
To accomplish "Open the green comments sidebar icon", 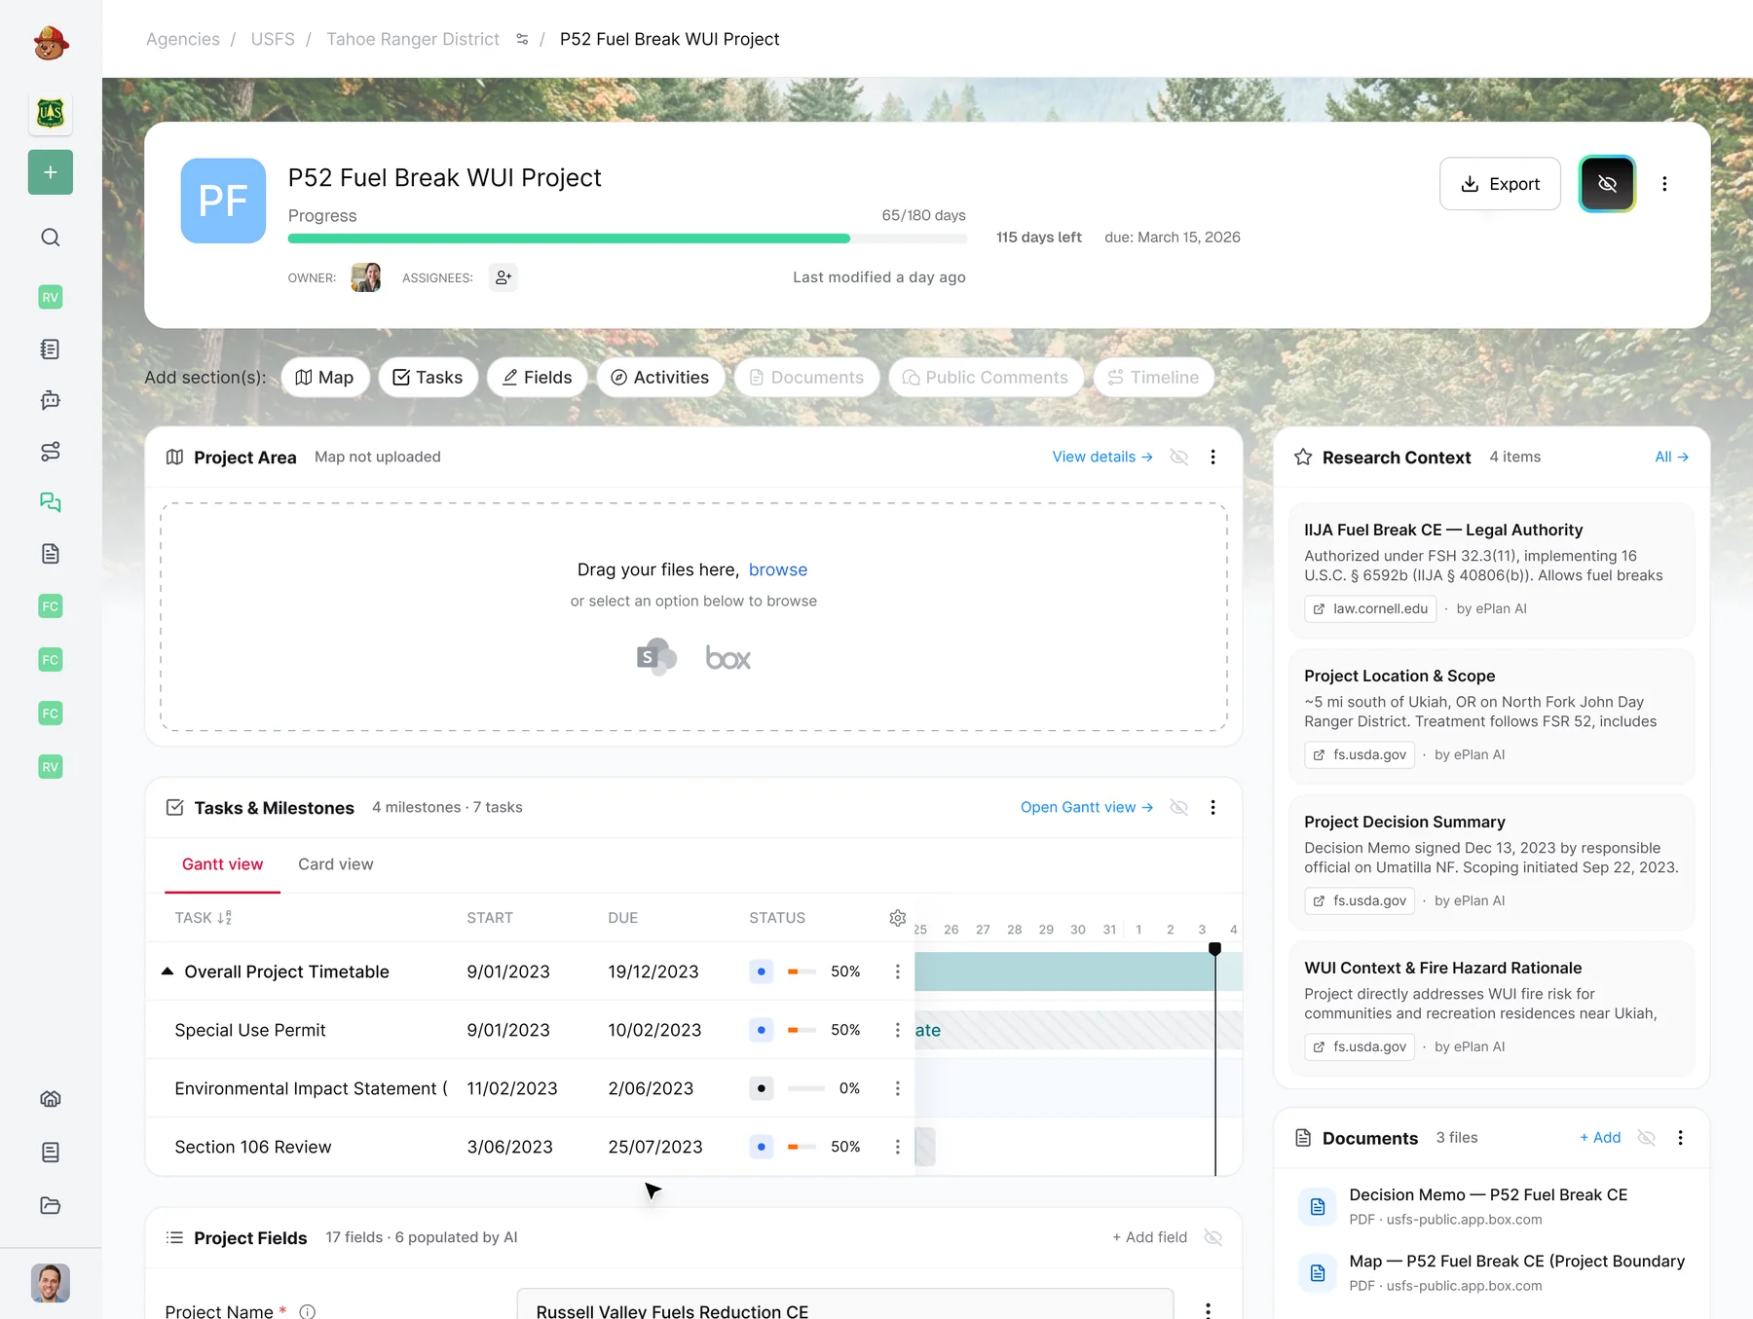I will point(51,502).
